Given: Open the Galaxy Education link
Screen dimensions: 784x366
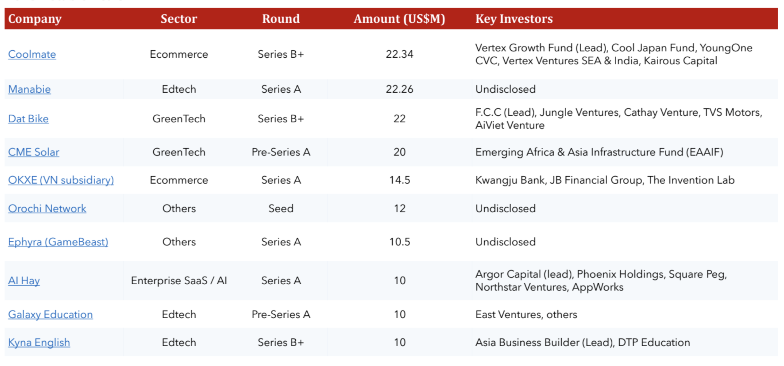Looking at the screenshot, I should pyautogui.click(x=50, y=314).
